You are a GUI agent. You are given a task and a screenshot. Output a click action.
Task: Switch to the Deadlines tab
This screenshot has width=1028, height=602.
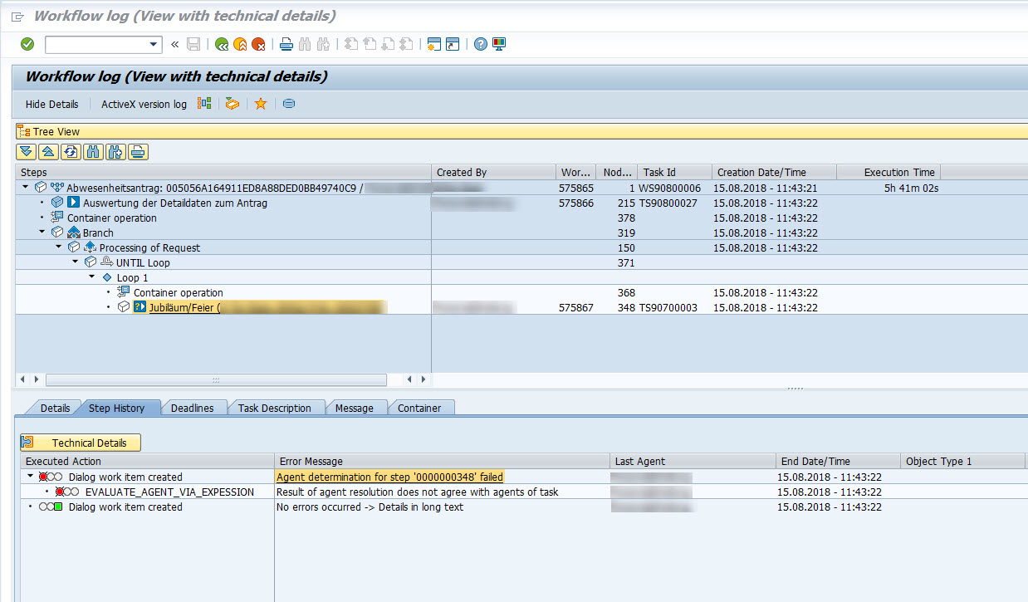[x=192, y=408]
